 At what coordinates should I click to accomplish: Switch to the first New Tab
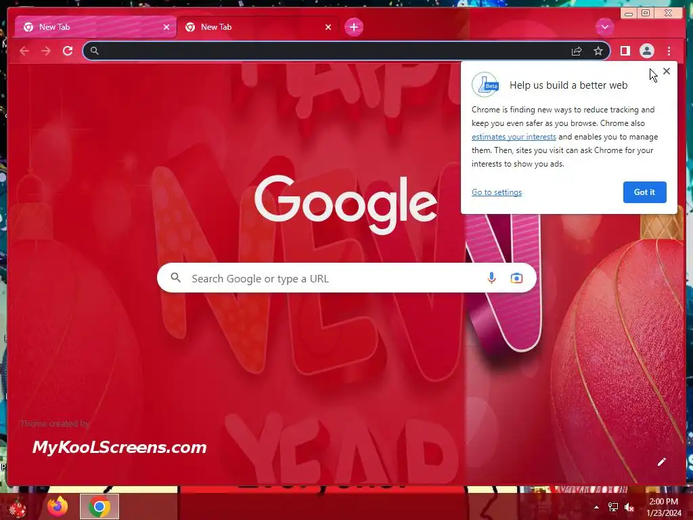[95, 27]
